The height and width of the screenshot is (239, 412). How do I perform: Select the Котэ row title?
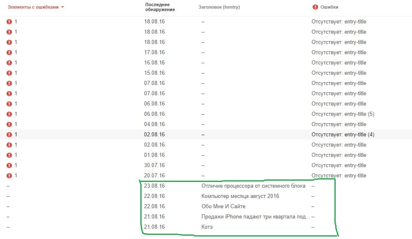[x=207, y=227]
